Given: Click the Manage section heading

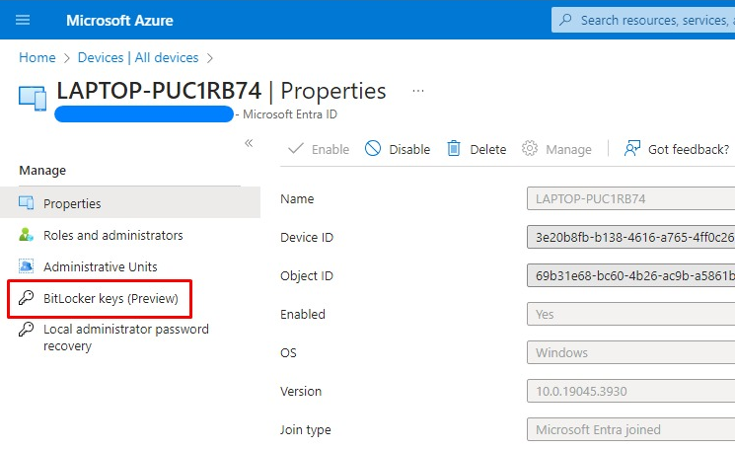Looking at the screenshot, I should 42,170.
